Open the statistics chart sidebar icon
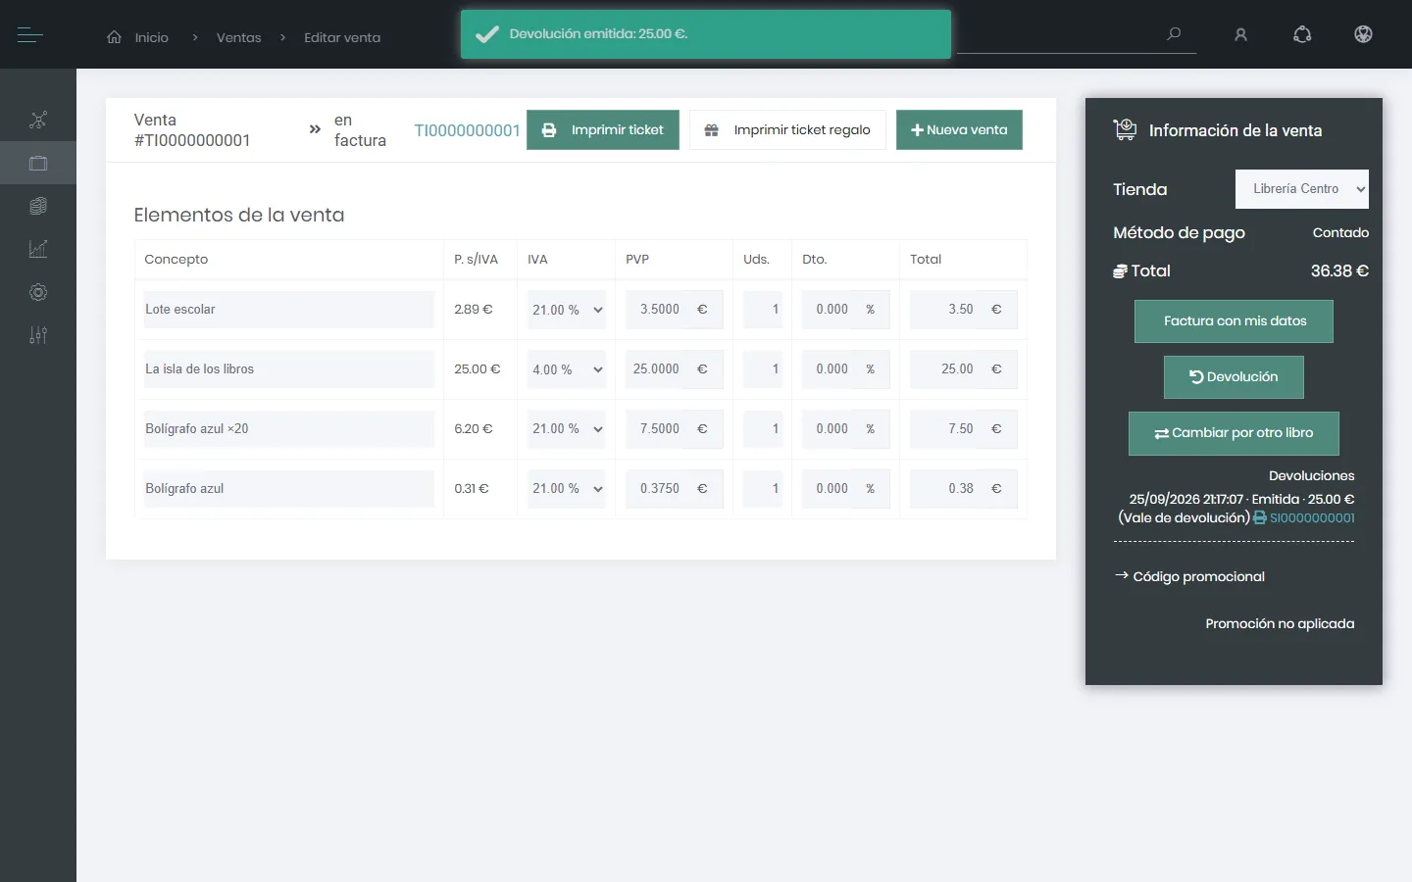The image size is (1412, 882). pyautogui.click(x=38, y=249)
